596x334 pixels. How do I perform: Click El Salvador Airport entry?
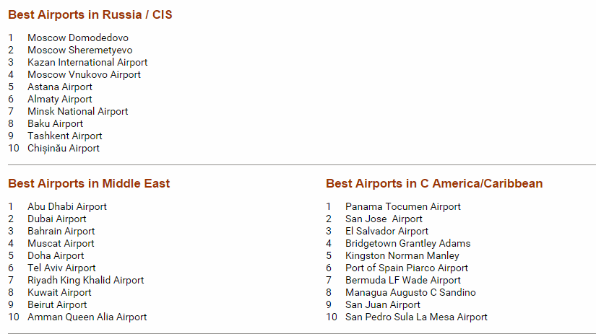386,231
